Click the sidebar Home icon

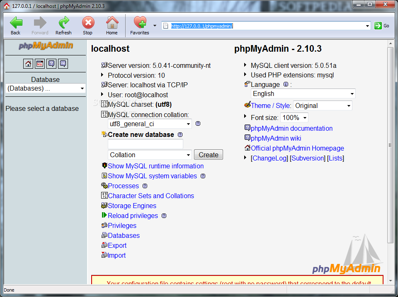tap(28, 64)
